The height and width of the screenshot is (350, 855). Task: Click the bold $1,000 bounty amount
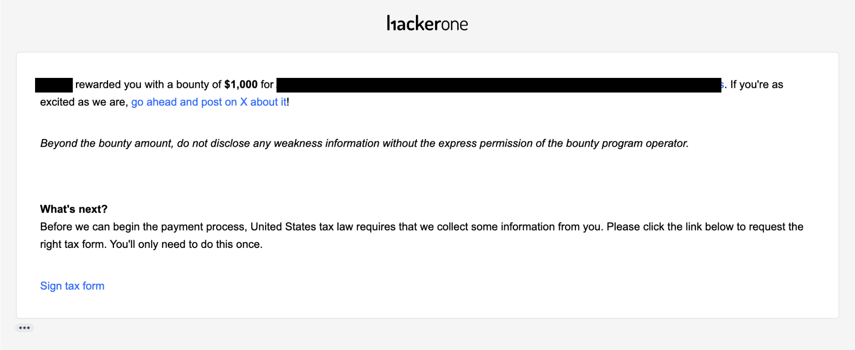click(x=241, y=85)
